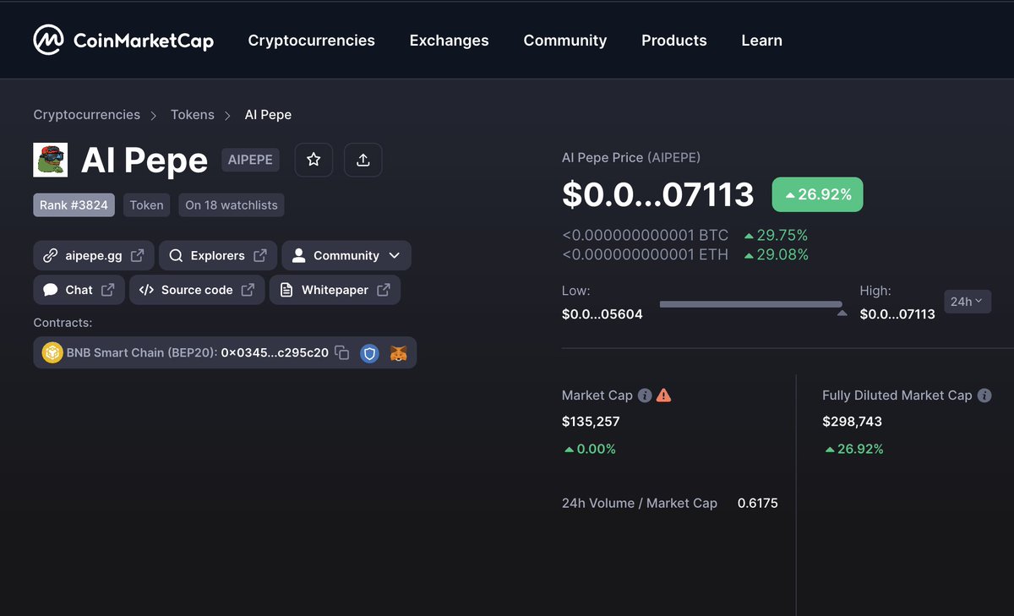Click the CoinMarketCap logo

pos(123,40)
